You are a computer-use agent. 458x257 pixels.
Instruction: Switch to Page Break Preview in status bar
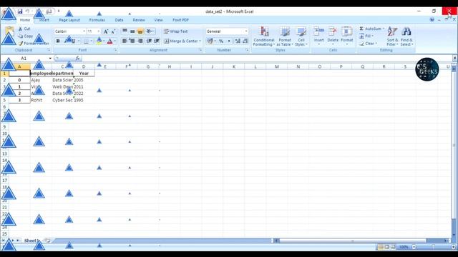tap(393, 247)
